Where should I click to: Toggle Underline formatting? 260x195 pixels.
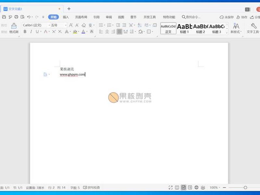click(37, 32)
